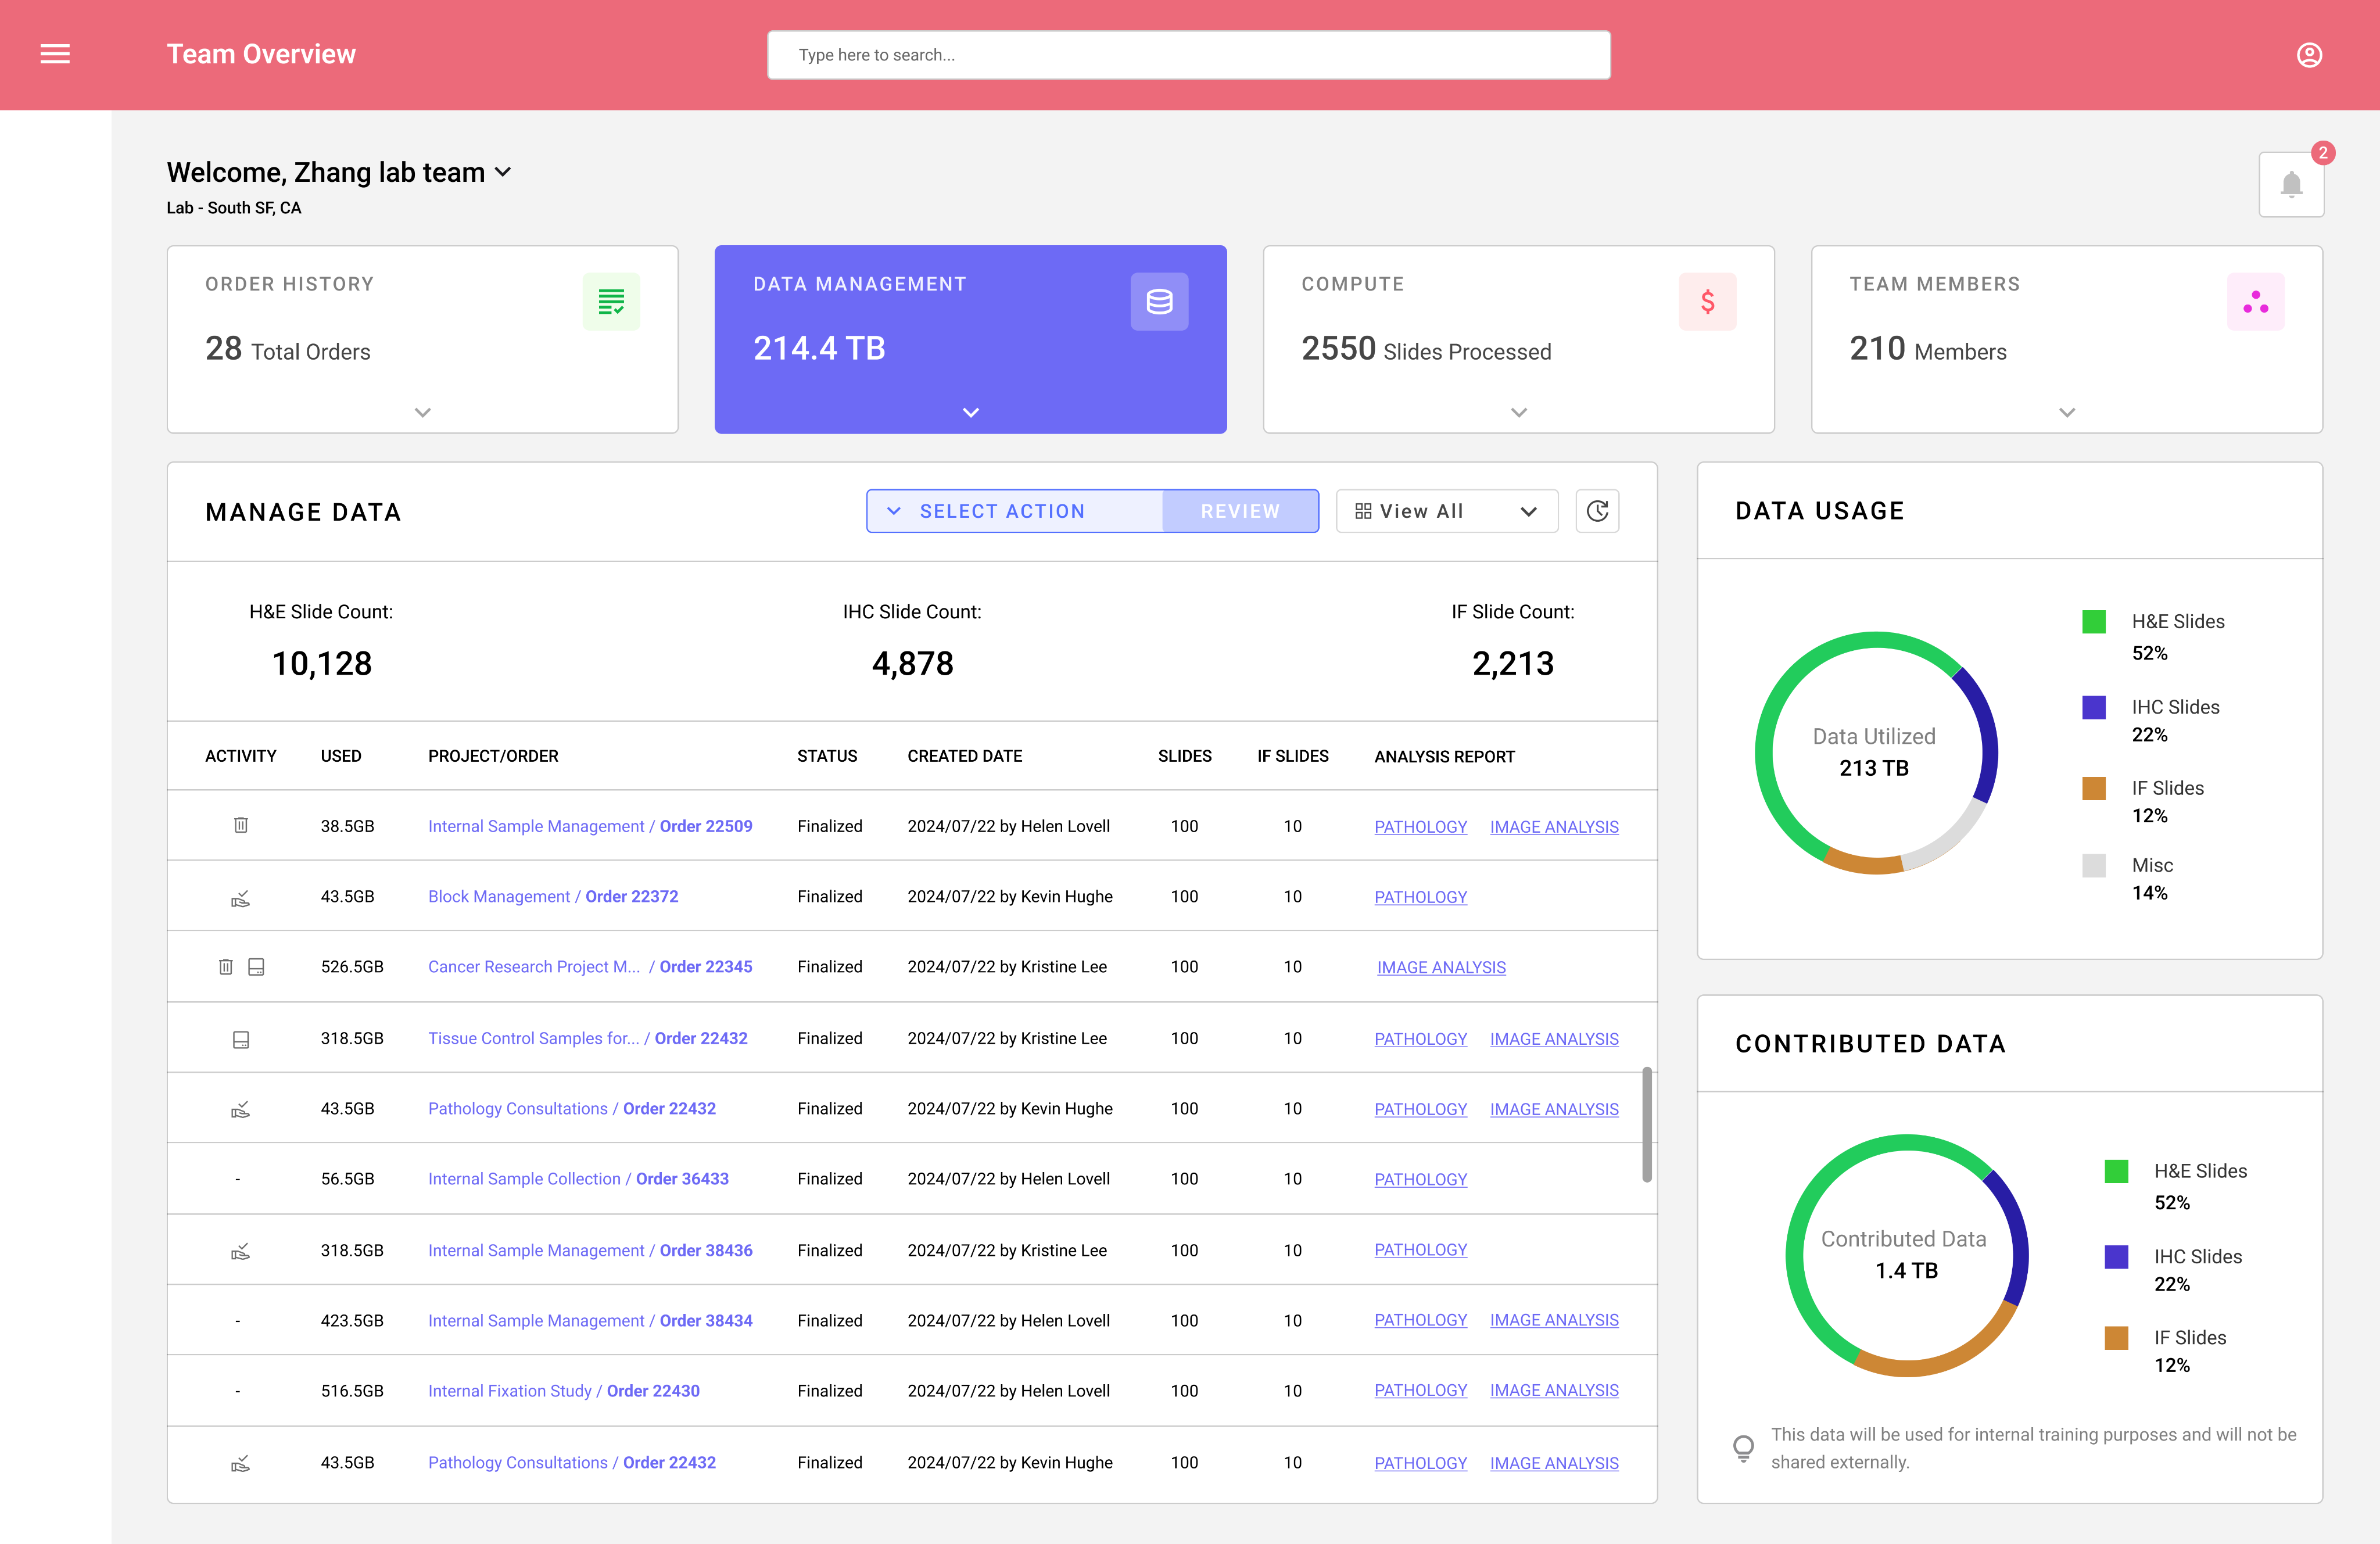Click the Team Members dots icon
2380x1544 pixels.
pyautogui.click(x=2255, y=301)
